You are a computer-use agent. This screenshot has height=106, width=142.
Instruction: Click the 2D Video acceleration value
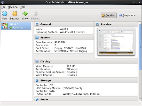coord(72,69)
